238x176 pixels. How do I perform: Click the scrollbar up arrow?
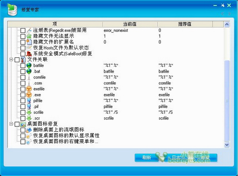click(227, 25)
